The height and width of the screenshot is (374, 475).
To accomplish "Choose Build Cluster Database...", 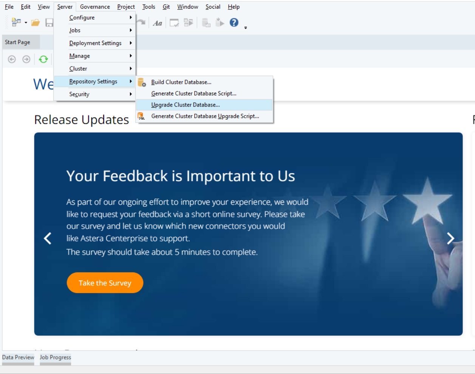I will 204,82.
